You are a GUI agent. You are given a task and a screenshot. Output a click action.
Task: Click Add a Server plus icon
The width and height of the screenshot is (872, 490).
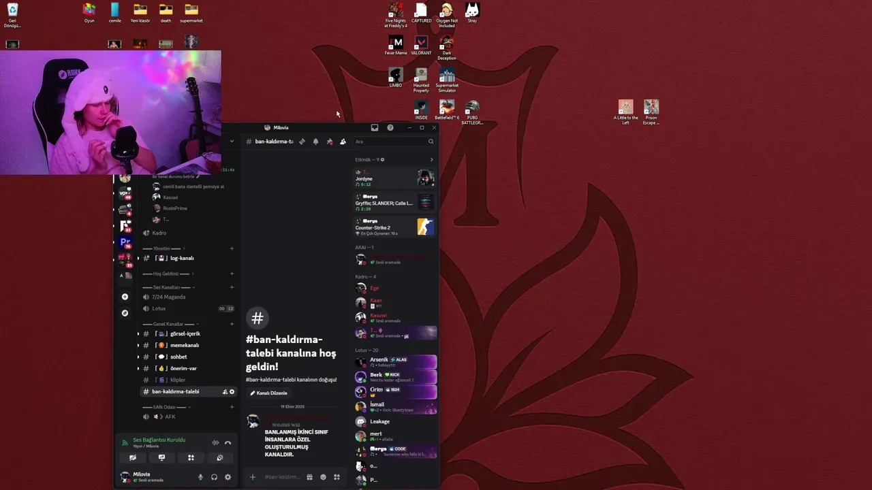pos(125,297)
